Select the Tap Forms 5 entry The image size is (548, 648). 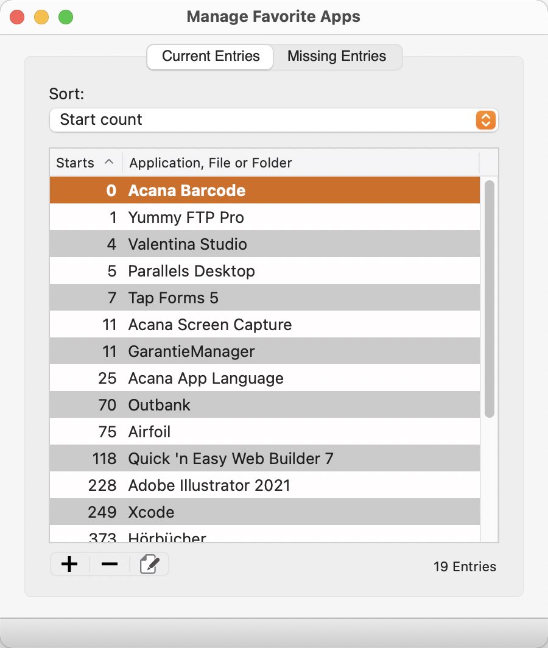coord(173,298)
